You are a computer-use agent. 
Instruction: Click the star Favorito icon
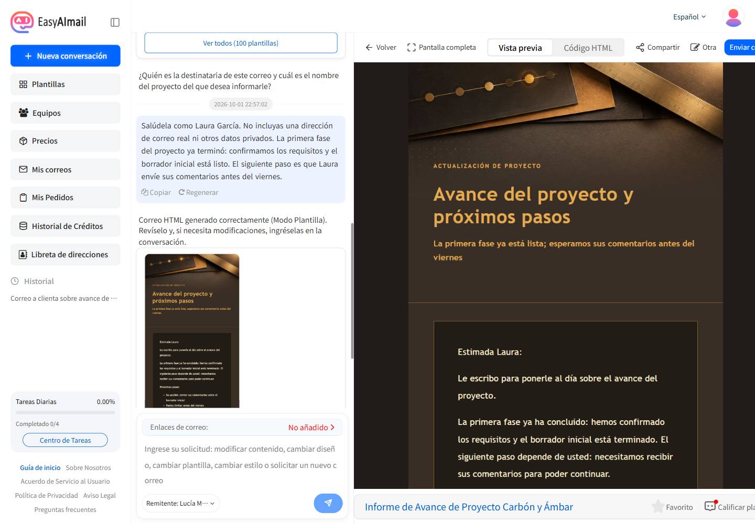[657, 507]
